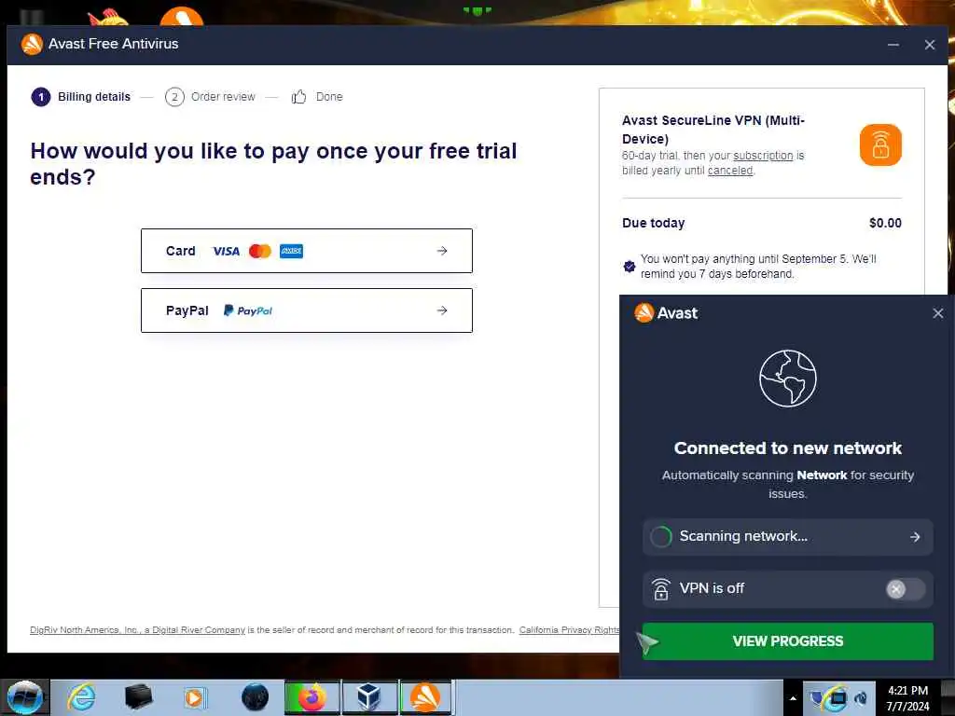Viewport: 955px width, 716px height.
Task: Click arrow on the Card payment row
Action: pyautogui.click(x=442, y=251)
